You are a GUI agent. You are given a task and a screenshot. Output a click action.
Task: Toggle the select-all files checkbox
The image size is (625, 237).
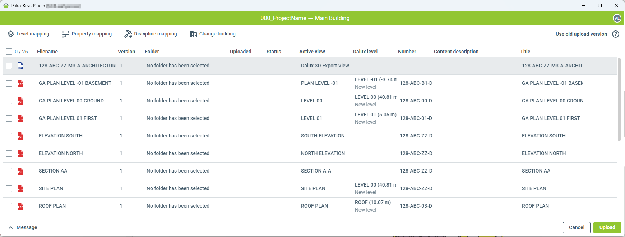pos(9,52)
